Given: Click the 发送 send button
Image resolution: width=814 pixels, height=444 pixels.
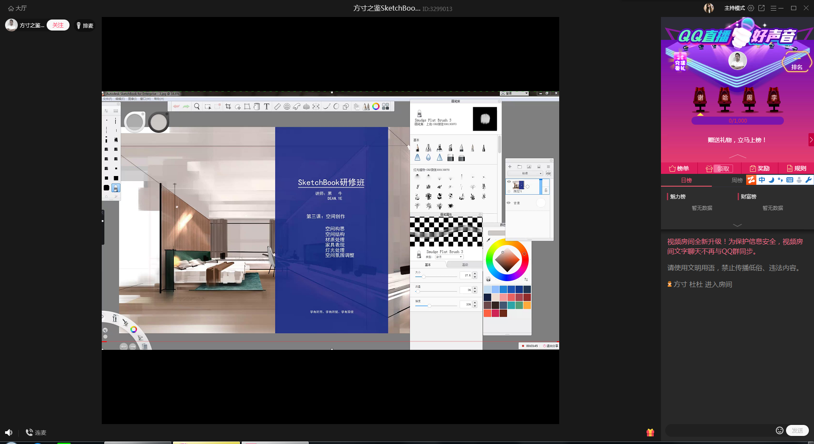Looking at the screenshot, I should click(x=797, y=430).
